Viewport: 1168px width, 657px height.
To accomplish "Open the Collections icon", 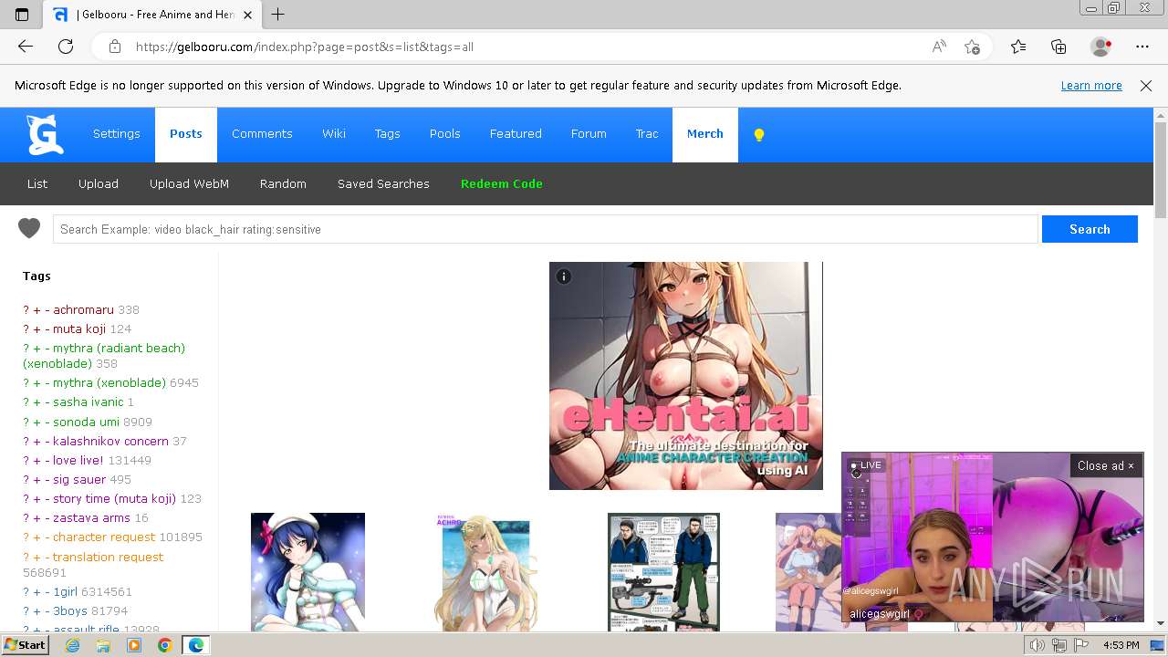I will pos(1058,47).
